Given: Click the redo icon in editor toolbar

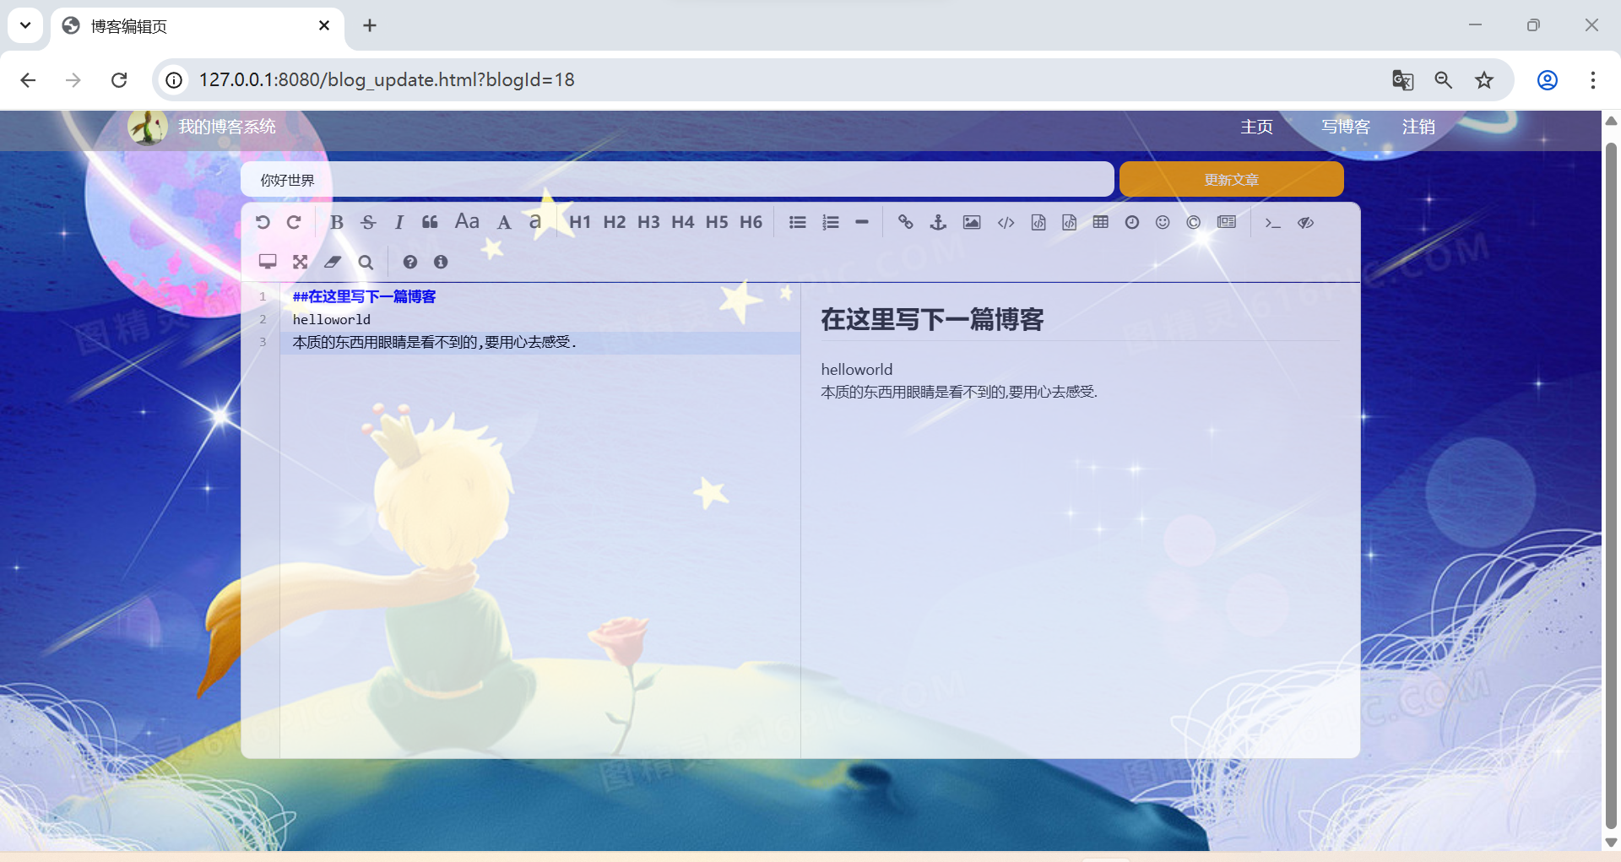Looking at the screenshot, I should [x=294, y=222].
